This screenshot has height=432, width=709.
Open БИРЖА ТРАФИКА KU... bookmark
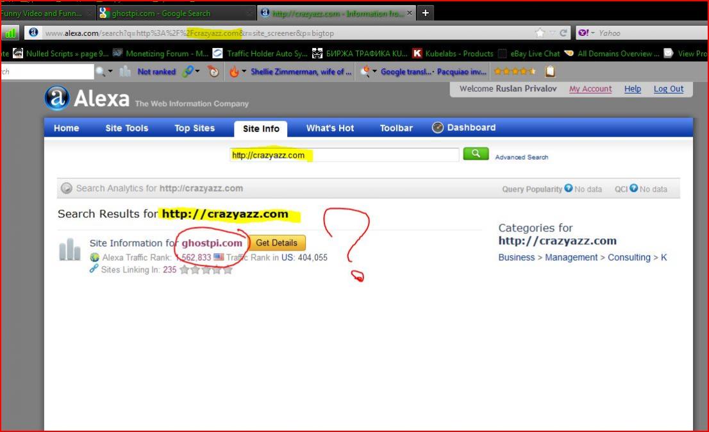360,53
